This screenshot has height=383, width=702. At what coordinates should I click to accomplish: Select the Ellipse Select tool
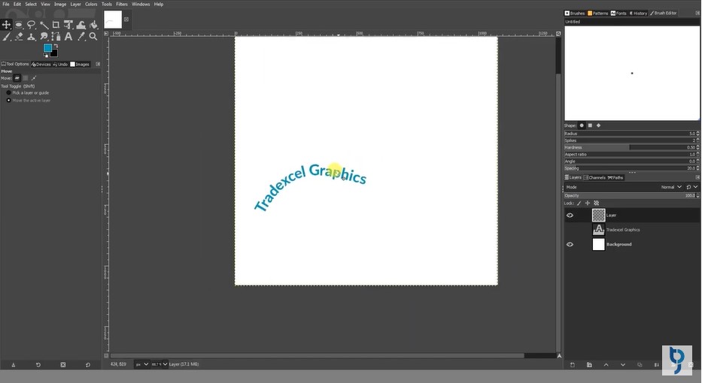19,25
